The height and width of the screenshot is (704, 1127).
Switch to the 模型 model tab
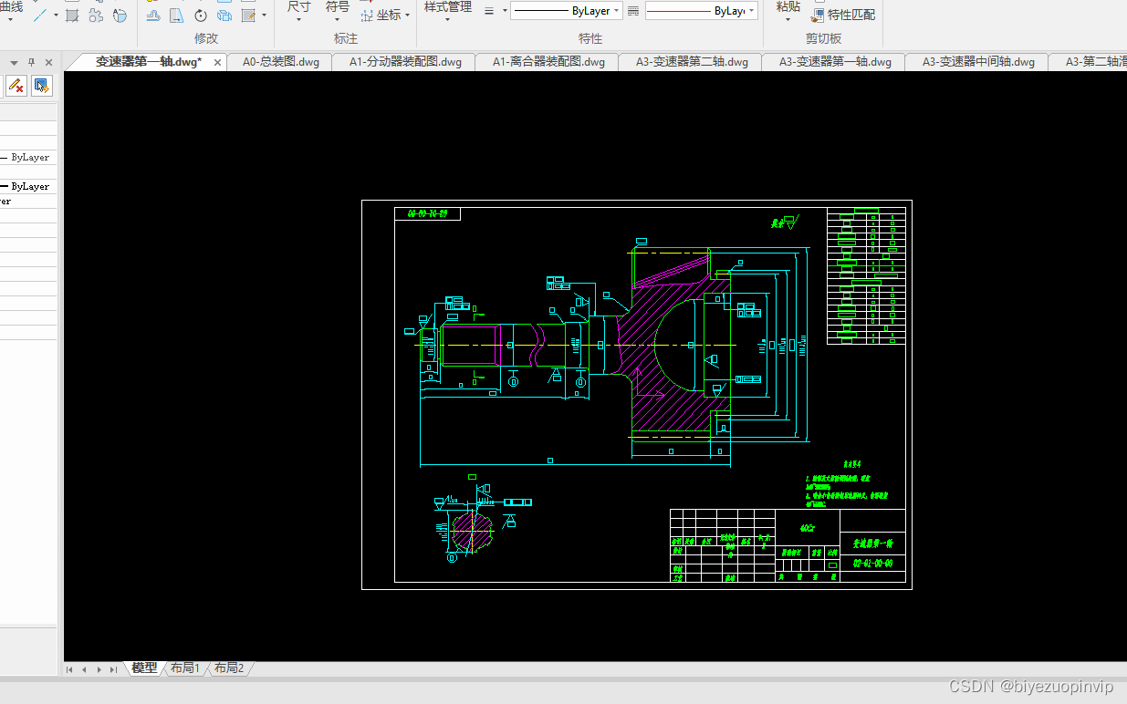144,668
